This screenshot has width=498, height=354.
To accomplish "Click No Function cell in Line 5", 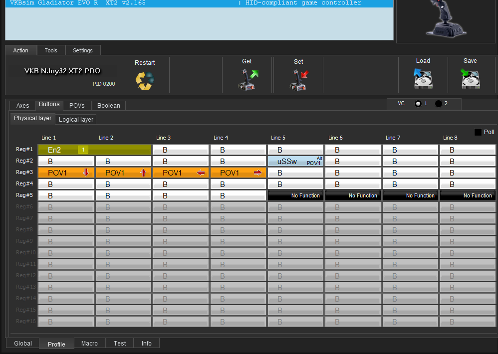I will pyautogui.click(x=296, y=195).
